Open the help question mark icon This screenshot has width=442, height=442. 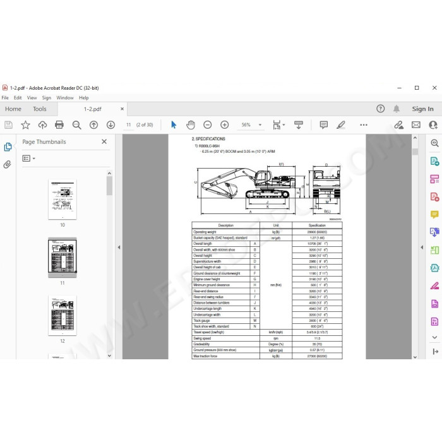pos(381,109)
